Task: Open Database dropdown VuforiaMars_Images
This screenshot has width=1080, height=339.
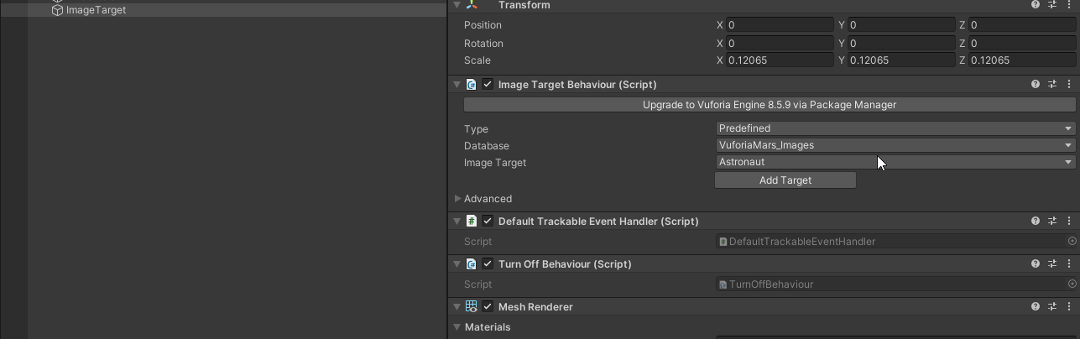Action: (896, 145)
